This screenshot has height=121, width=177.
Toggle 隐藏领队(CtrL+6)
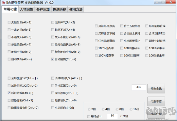point(53,100)
